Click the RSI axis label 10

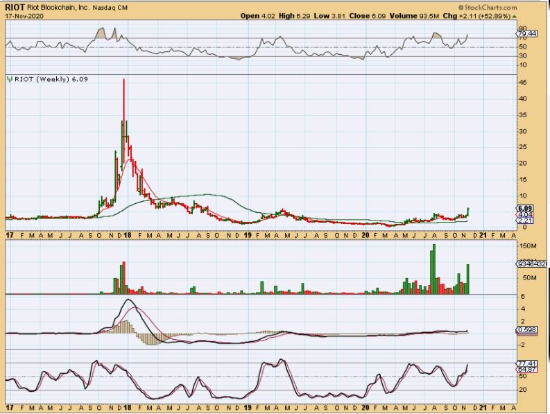(x=523, y=65)
